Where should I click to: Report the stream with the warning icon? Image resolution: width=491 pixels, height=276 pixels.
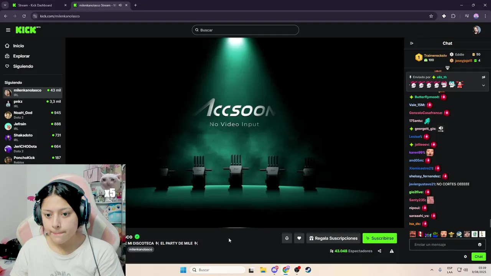click(392, 251)
